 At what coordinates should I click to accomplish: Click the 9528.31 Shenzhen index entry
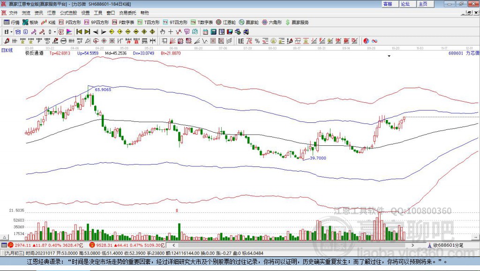pyautogui.click(x=127, y=245)
